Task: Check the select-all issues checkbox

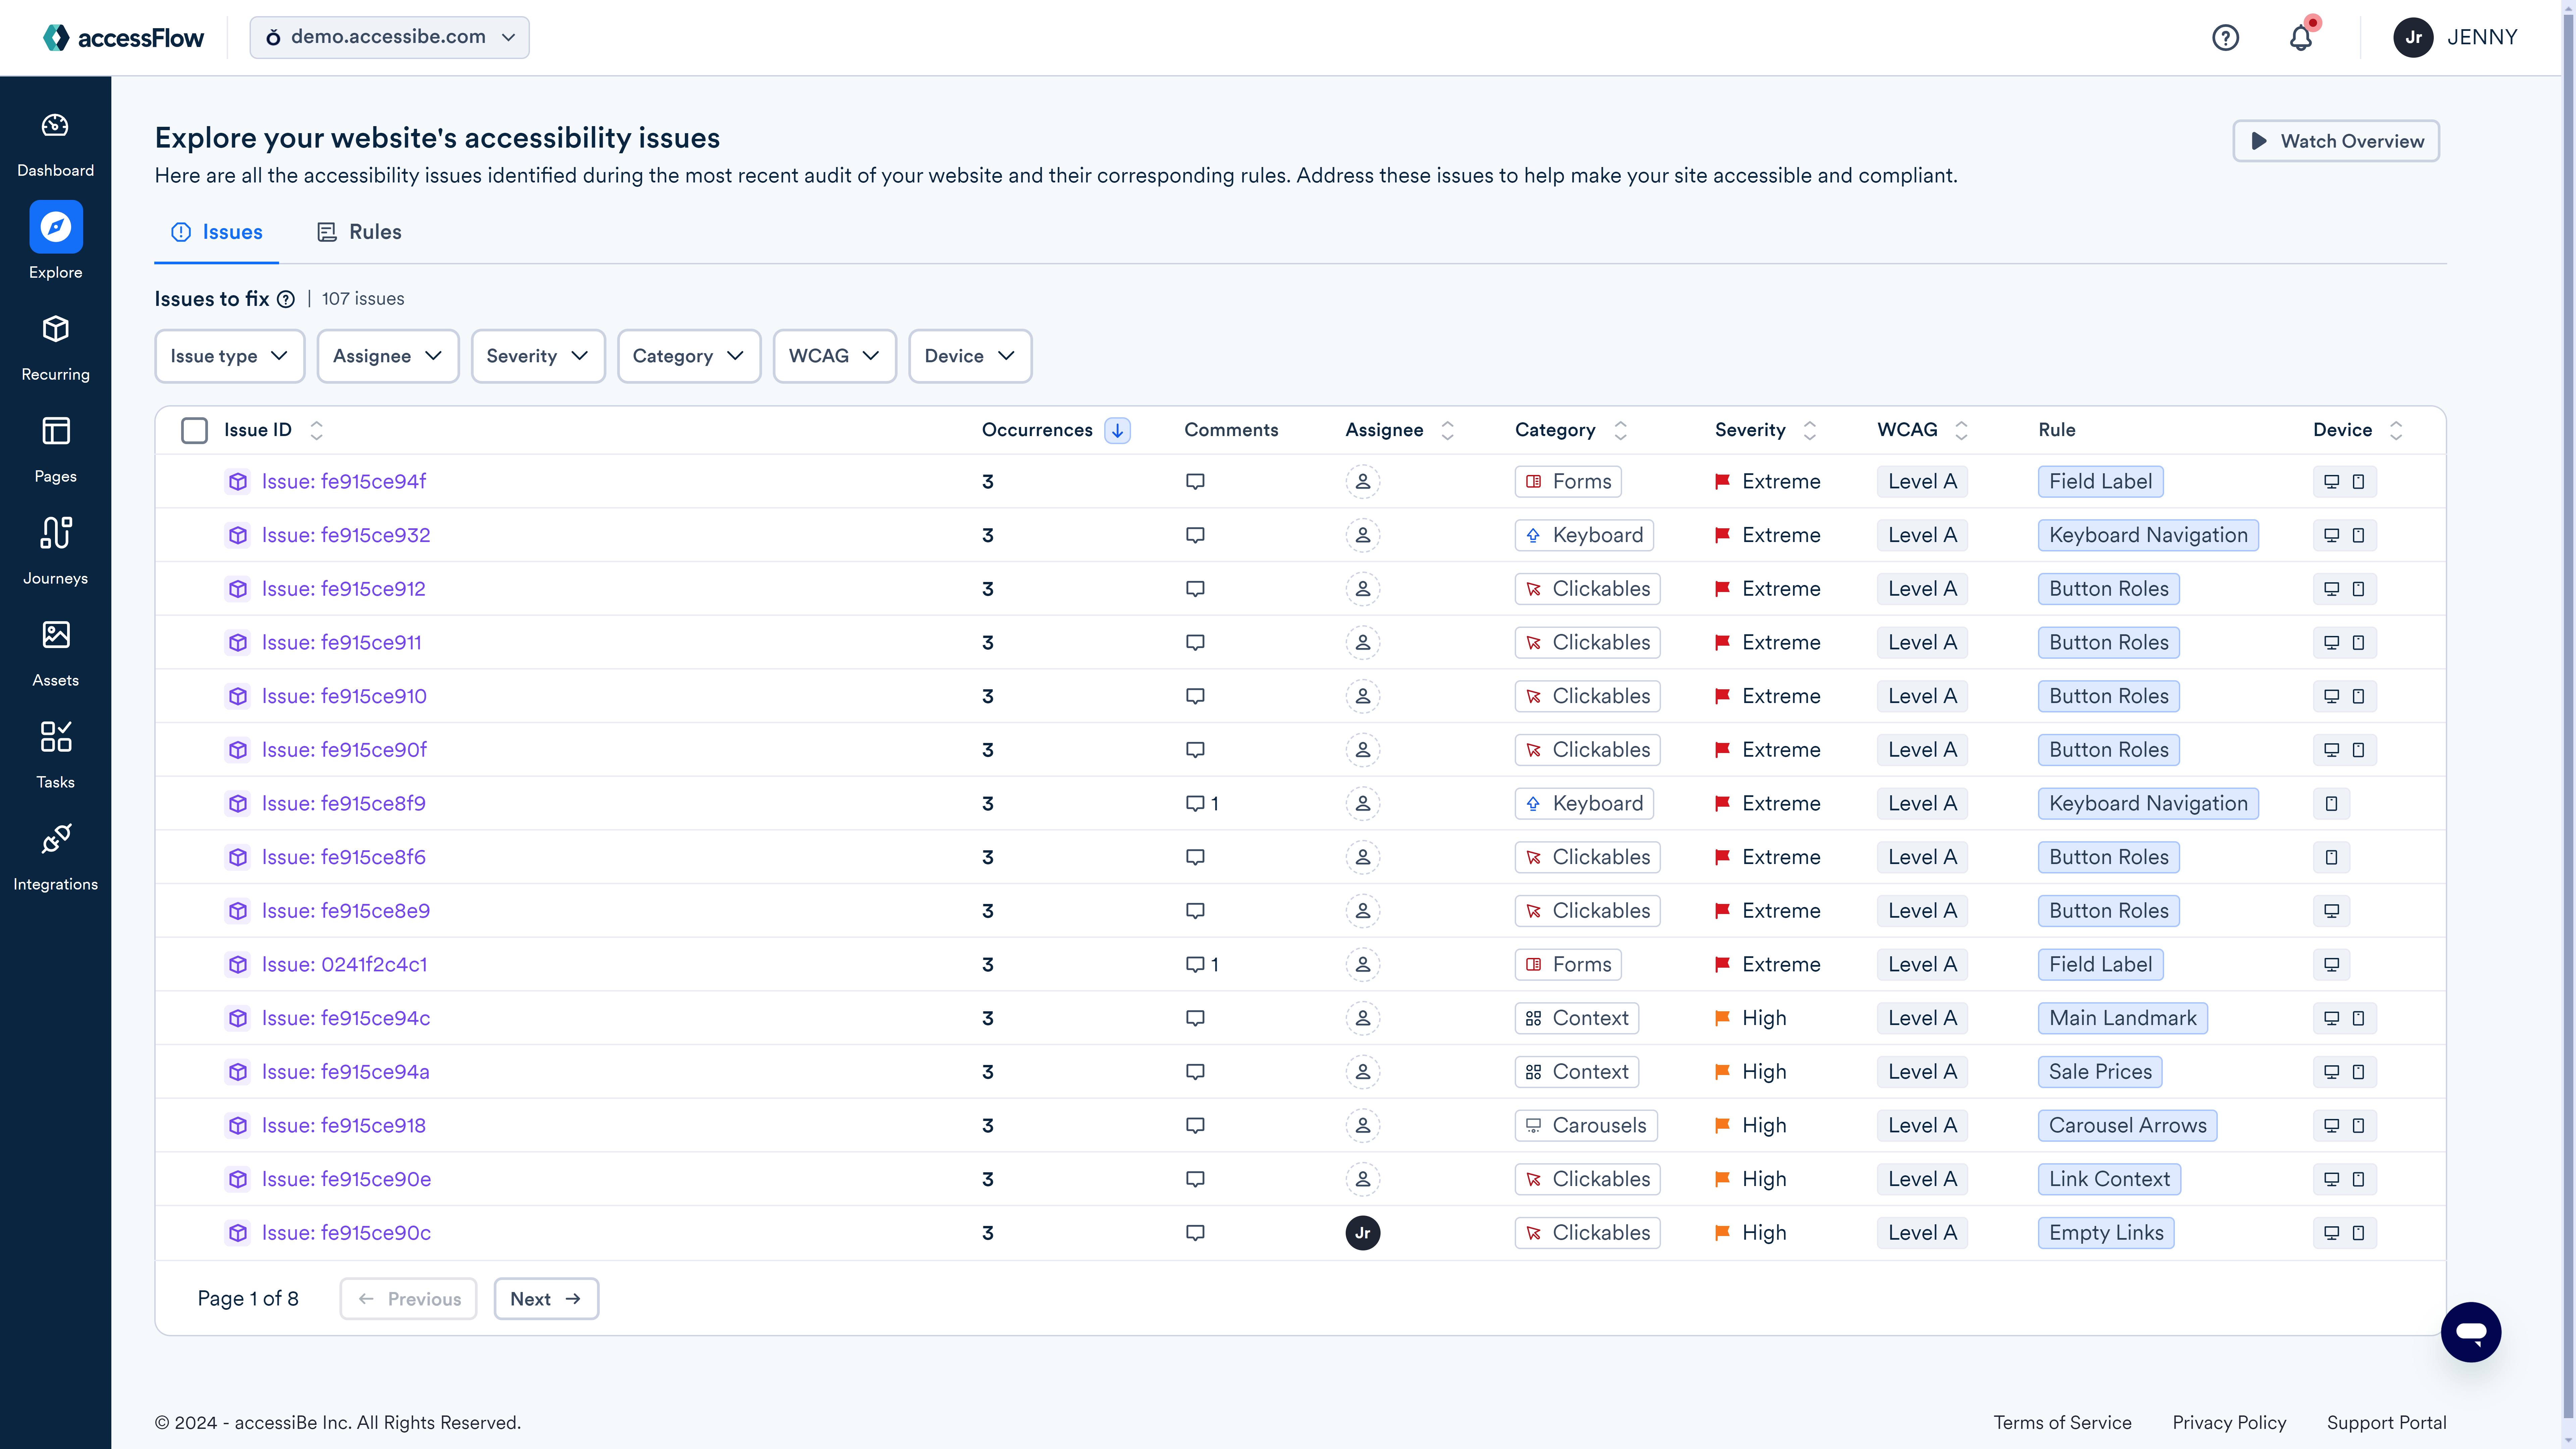Action: 194,430
